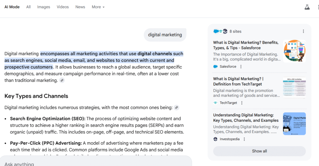
Task: Open the Salesforce 'What is Digital Marketing?' article
Action: (246, 45)
